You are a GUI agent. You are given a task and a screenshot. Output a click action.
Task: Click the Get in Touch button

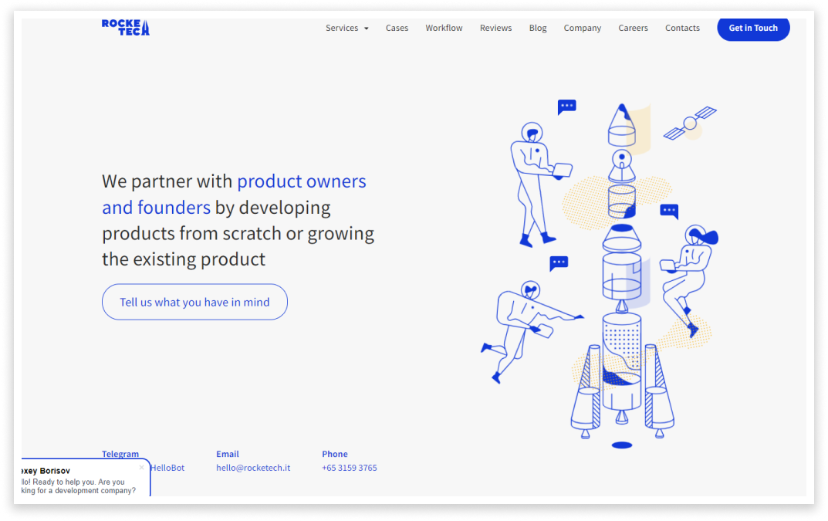753,29
